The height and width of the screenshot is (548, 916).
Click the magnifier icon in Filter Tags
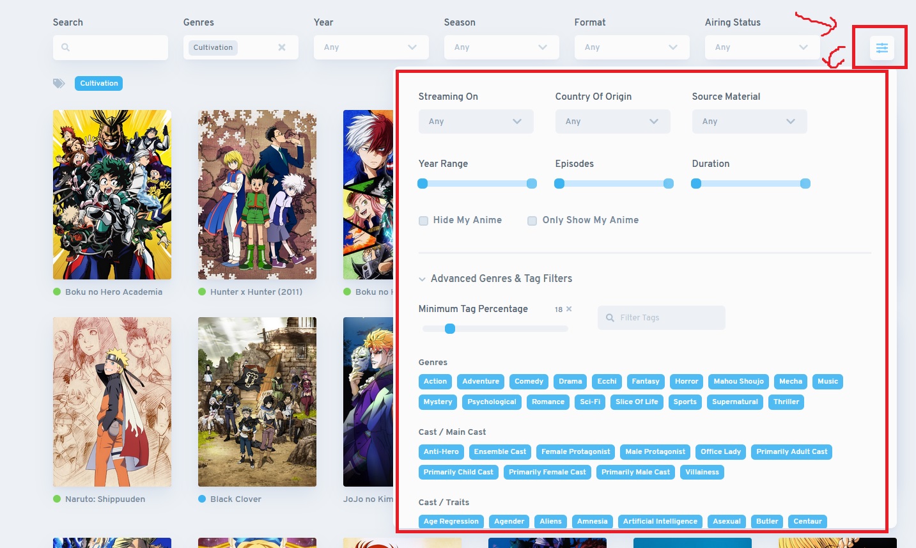click(x=610, y=318)
